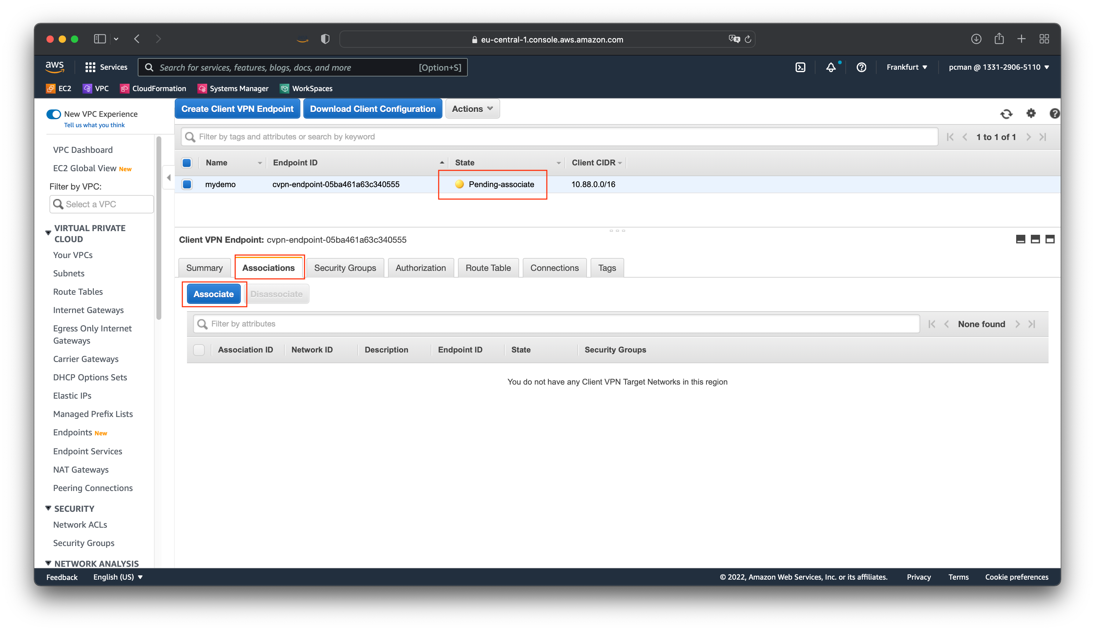Viewport: 1095px width, 631px height.
Task: Open Subnets in the sidebar
Action: coord(69,273)
